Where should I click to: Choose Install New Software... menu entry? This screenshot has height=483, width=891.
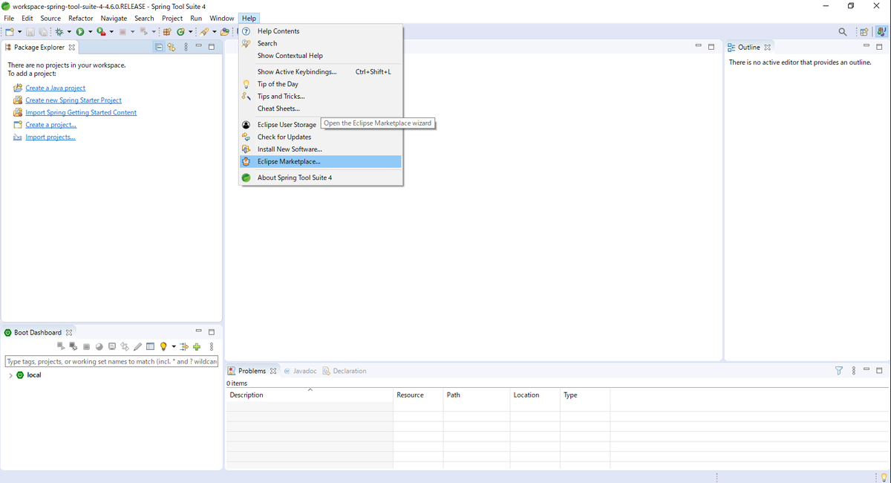[321, 149]
